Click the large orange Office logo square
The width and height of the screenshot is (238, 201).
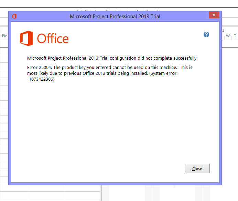coord(26,38)
